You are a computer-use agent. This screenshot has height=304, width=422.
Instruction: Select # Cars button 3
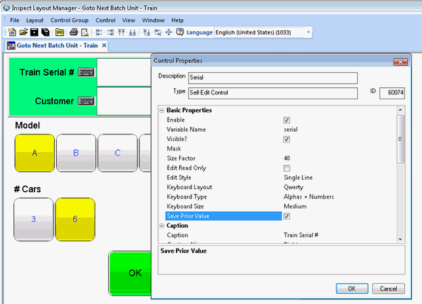point(34,220)
